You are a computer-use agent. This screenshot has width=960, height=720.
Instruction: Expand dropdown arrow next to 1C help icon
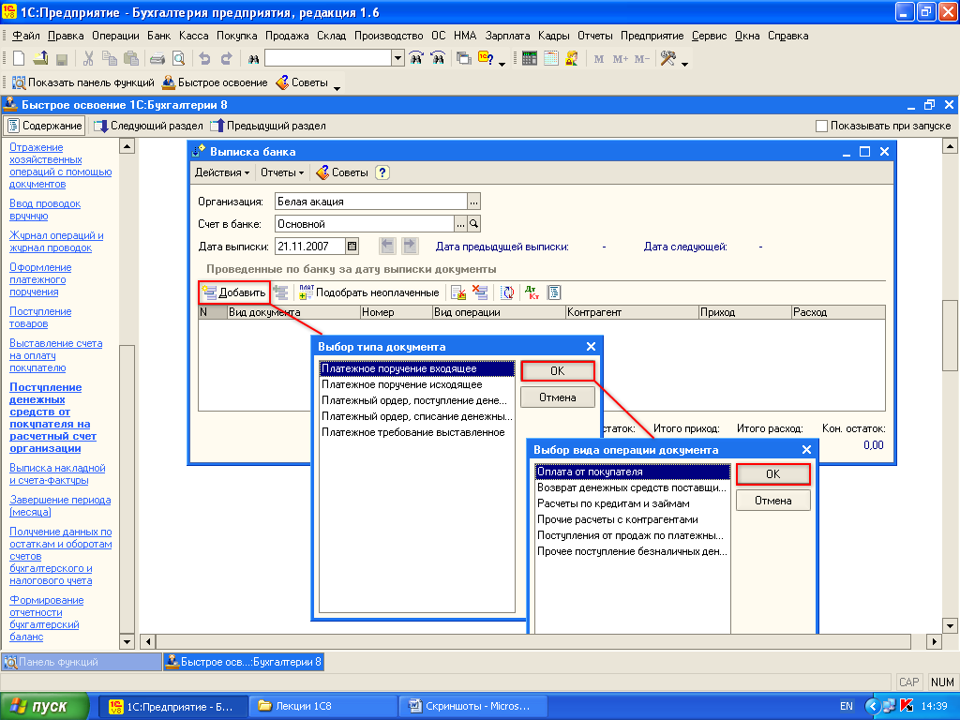pos(502,63)
